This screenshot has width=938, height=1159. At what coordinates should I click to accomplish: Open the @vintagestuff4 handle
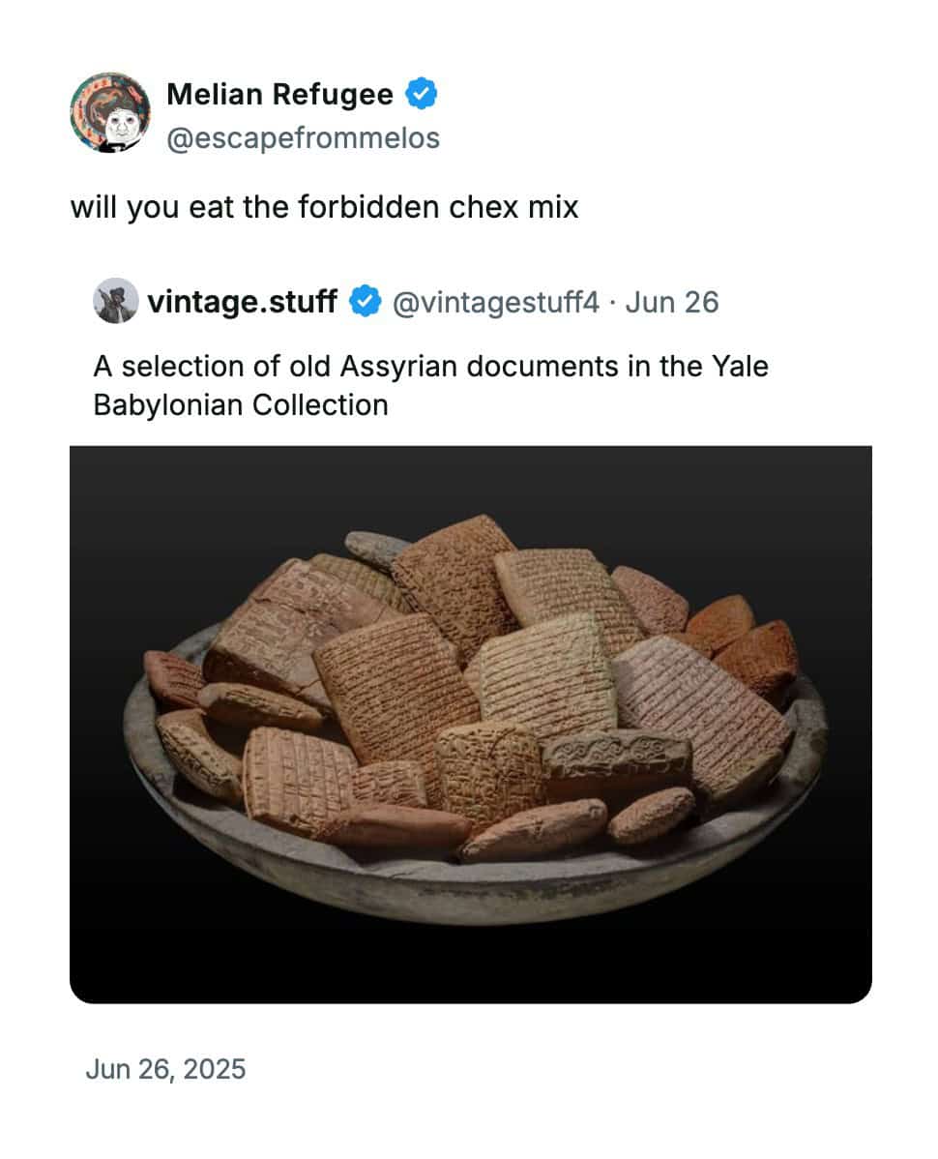[x=495, y=302]
